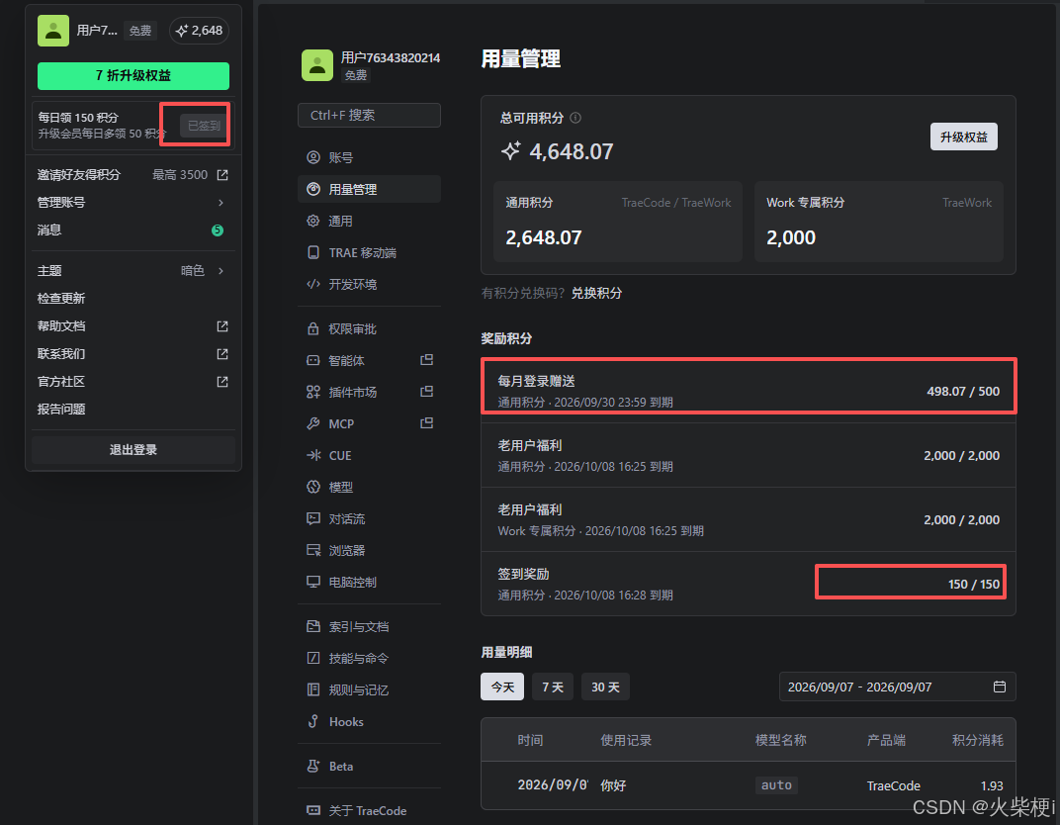Open the Beta flask icon

pos(313,767)
